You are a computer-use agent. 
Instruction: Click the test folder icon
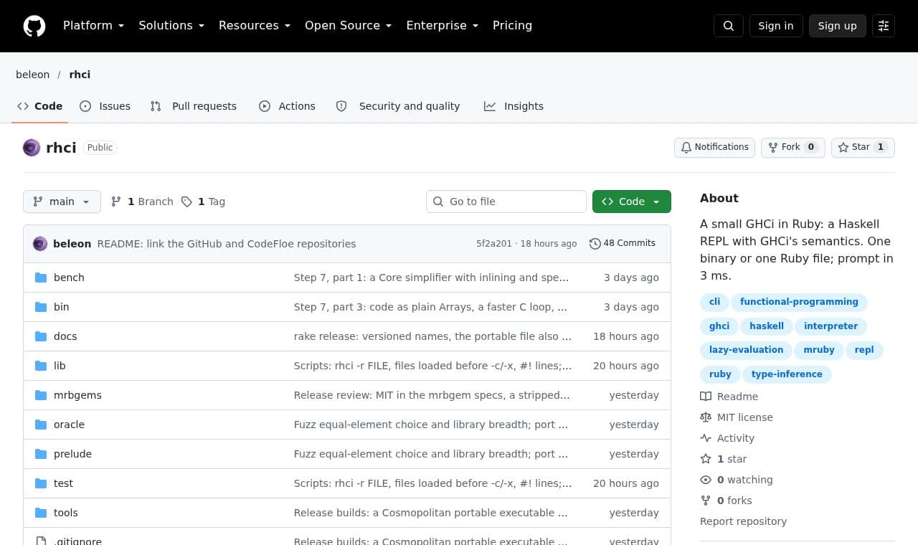(41, 483)
